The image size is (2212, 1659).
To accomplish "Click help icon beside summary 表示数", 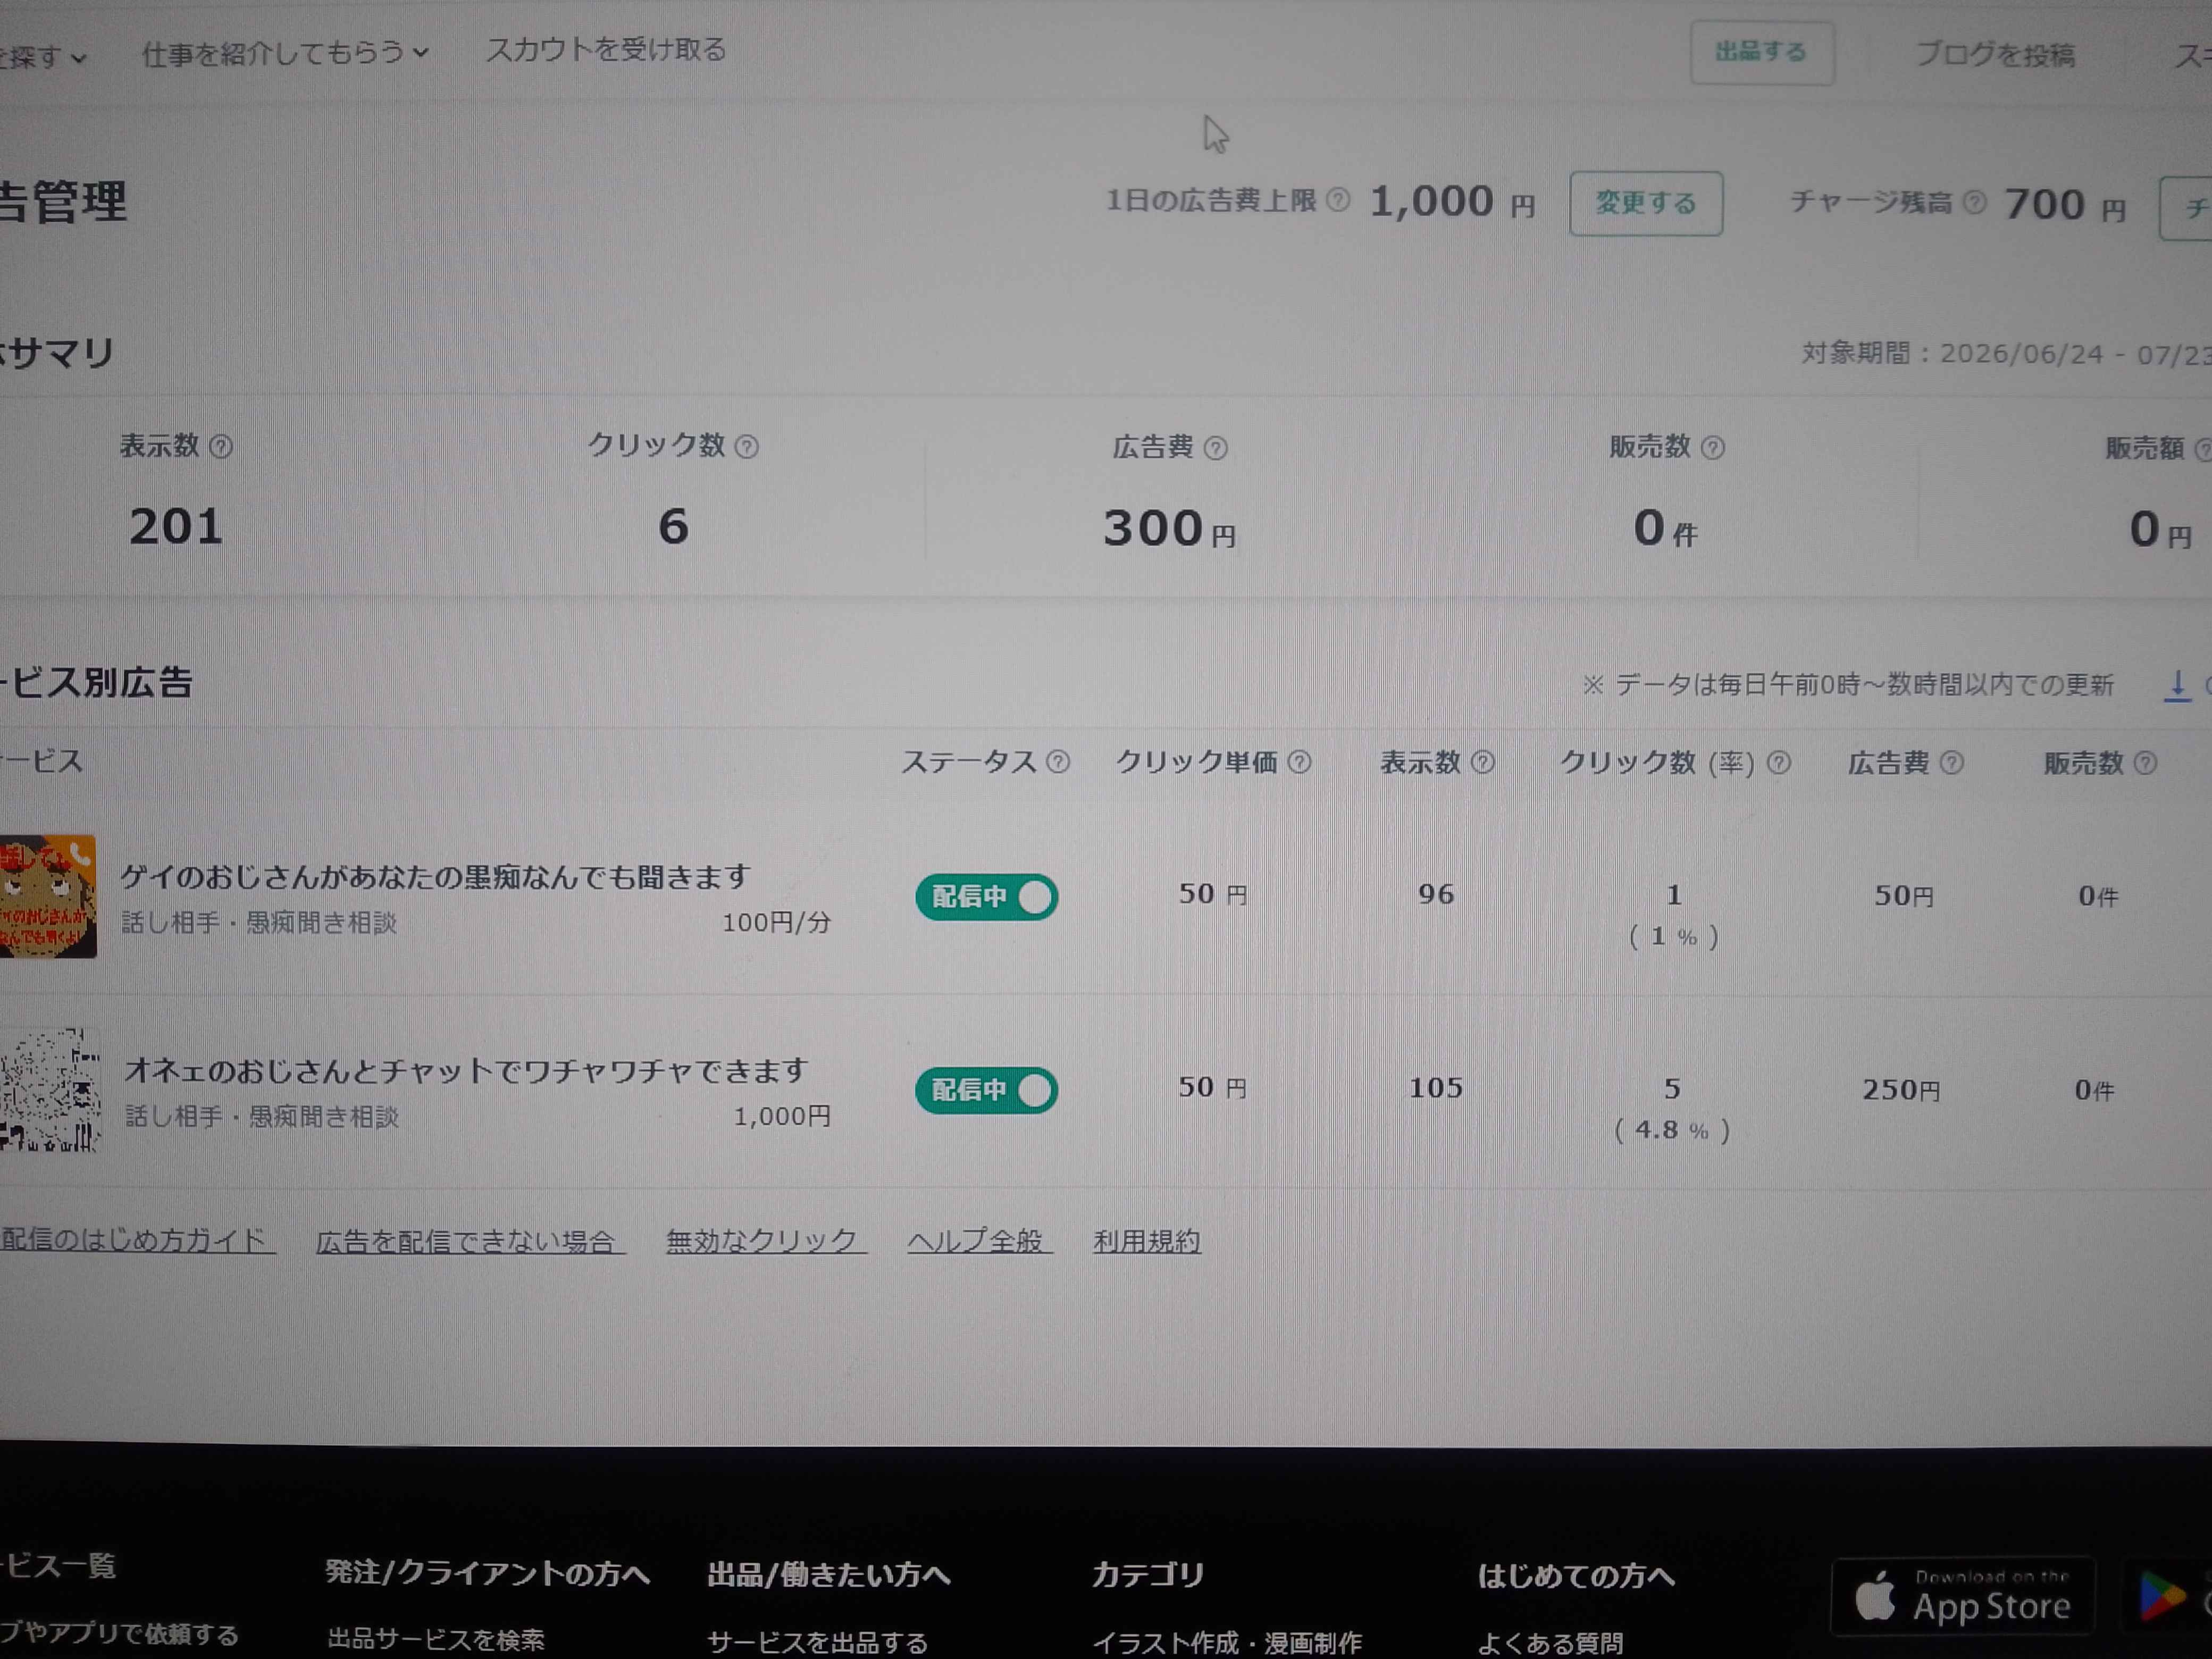I will [x=221, y=446].
